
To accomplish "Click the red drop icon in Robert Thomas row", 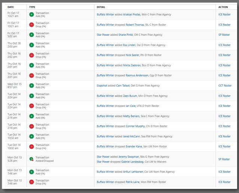I will click(x=31, y=25).
